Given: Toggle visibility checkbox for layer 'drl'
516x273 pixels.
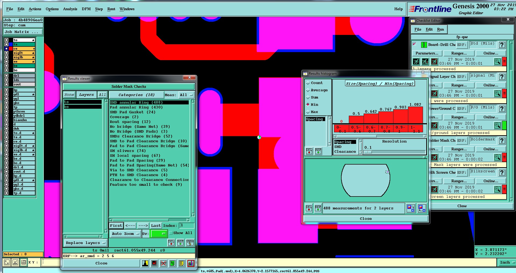Looking at the screenshot, I should point(6,76).
